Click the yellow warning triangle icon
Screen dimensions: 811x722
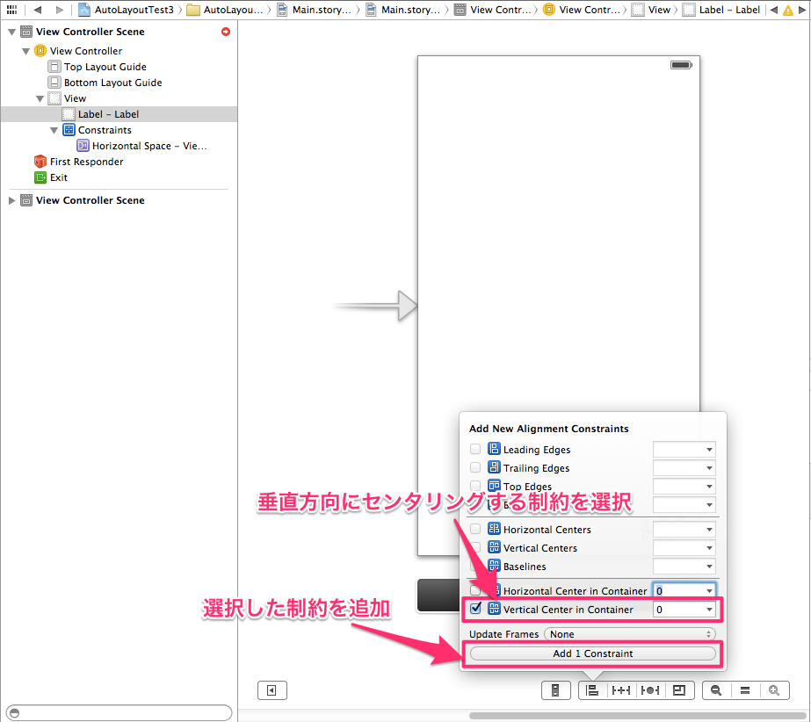point(788,10)
